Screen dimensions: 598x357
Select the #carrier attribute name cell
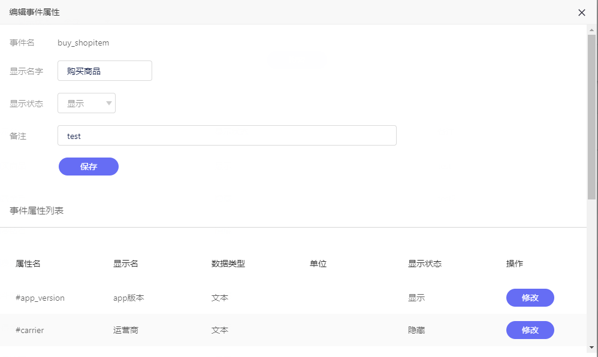coord(30,330)
